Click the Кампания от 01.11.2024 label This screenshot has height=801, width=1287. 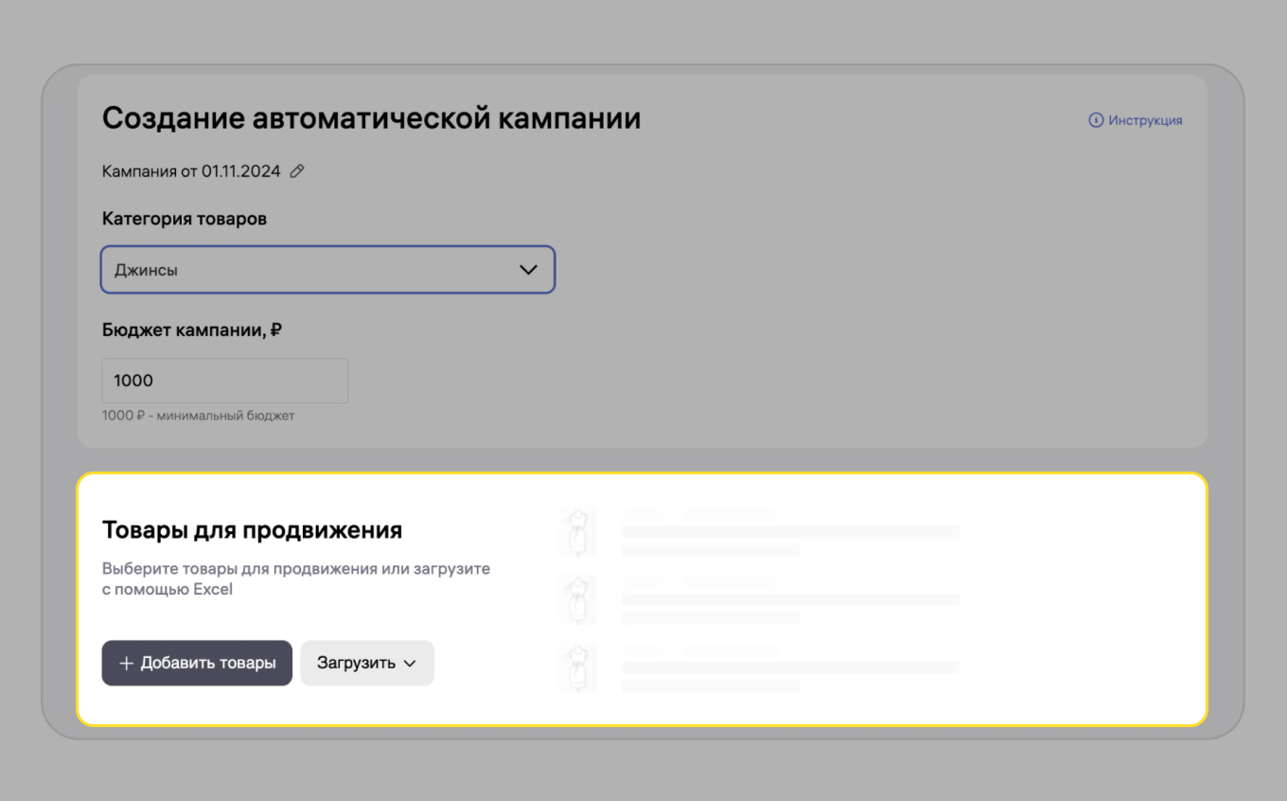pos(190,170)
